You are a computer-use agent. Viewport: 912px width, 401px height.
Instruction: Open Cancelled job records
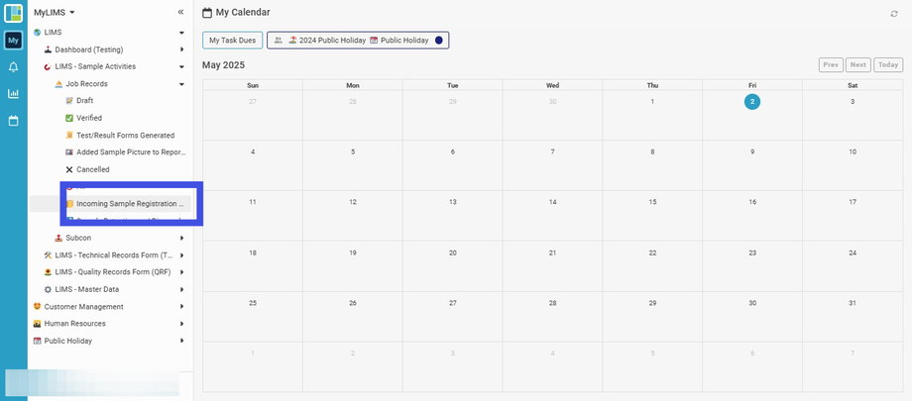93,169
